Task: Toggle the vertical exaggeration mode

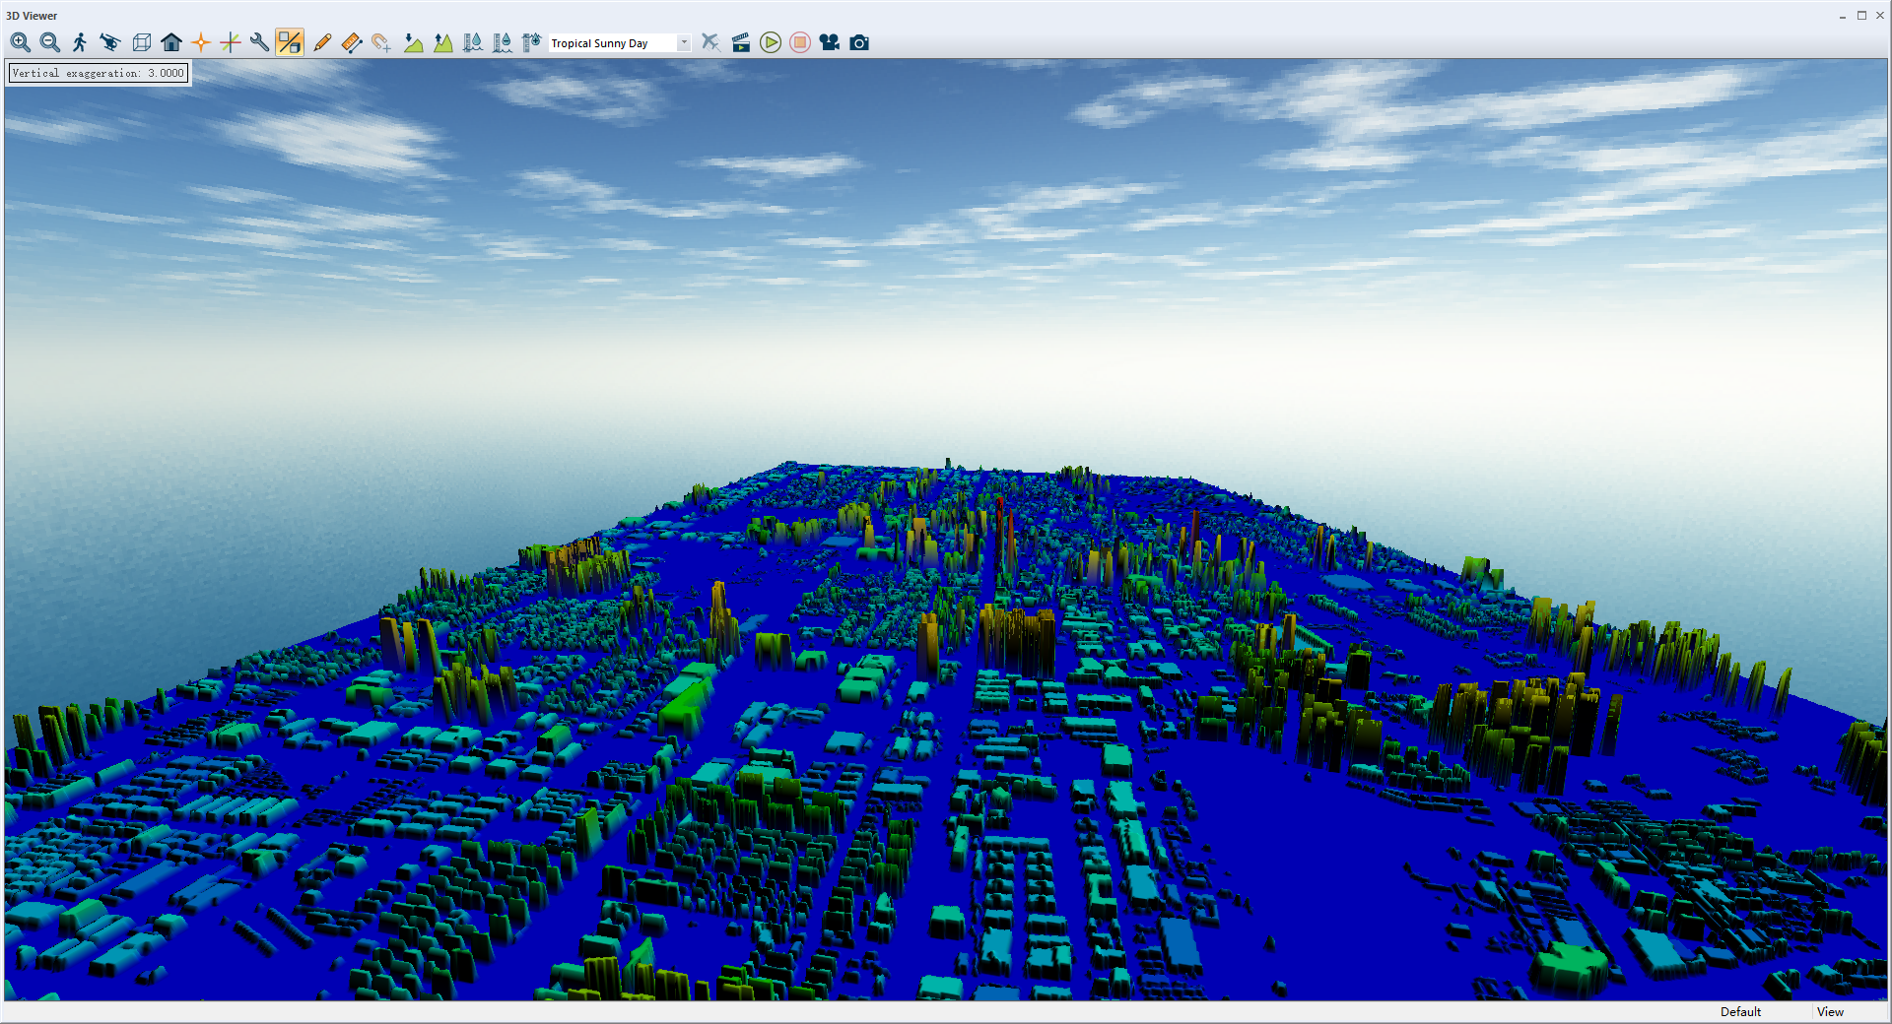Action: coord(289,42)
